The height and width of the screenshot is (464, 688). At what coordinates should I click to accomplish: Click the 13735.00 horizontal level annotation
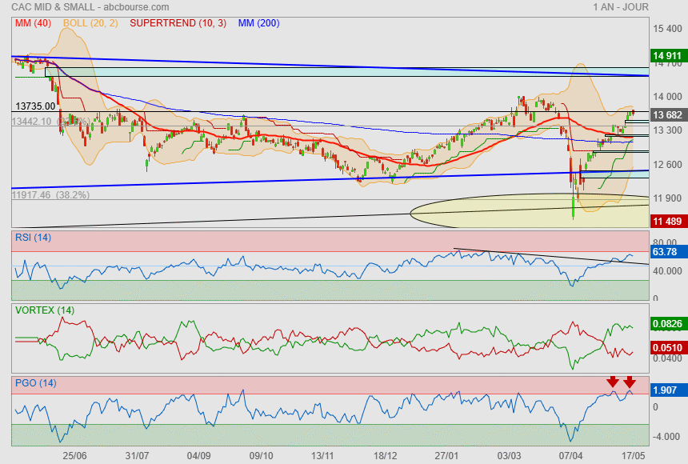(35, 106)
